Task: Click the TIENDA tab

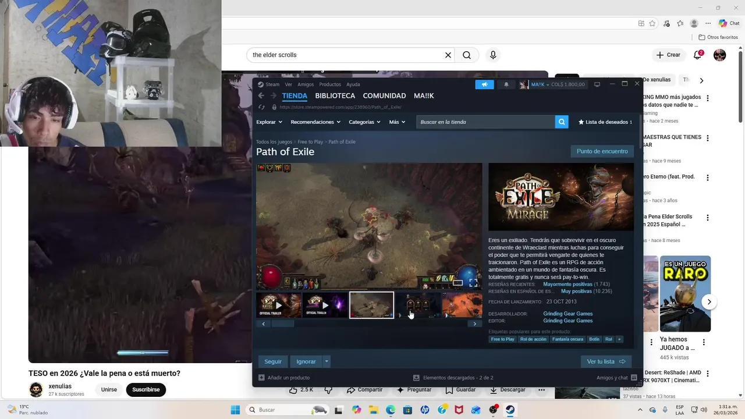Action: click(295, 95)
